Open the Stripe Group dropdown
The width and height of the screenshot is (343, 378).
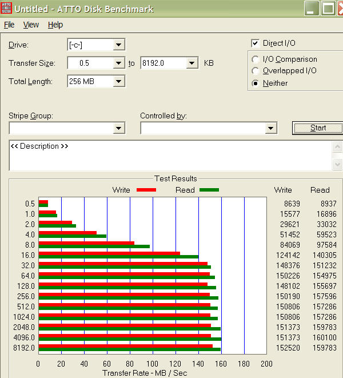(118, 128)
